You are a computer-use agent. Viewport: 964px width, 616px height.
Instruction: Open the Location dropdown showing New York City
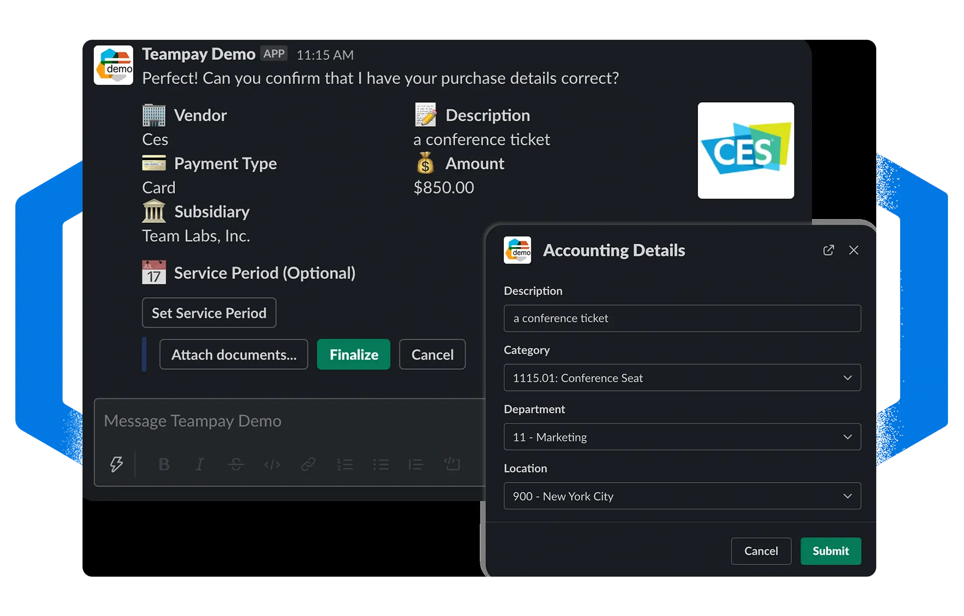[x=682, y=496]
